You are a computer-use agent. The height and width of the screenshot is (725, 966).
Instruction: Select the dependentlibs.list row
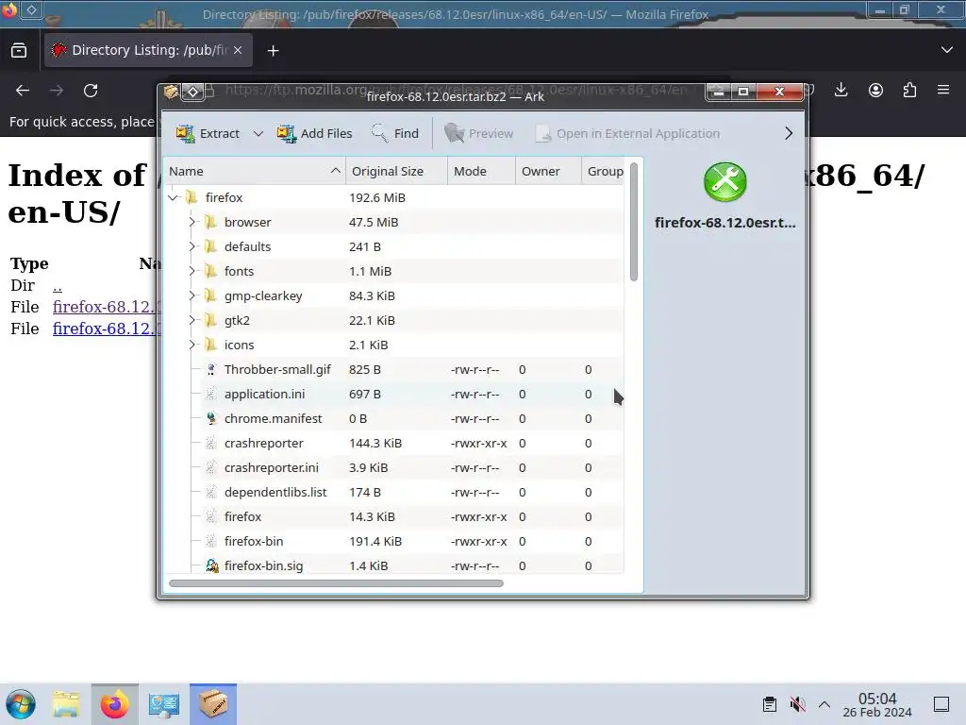point(394,493)
